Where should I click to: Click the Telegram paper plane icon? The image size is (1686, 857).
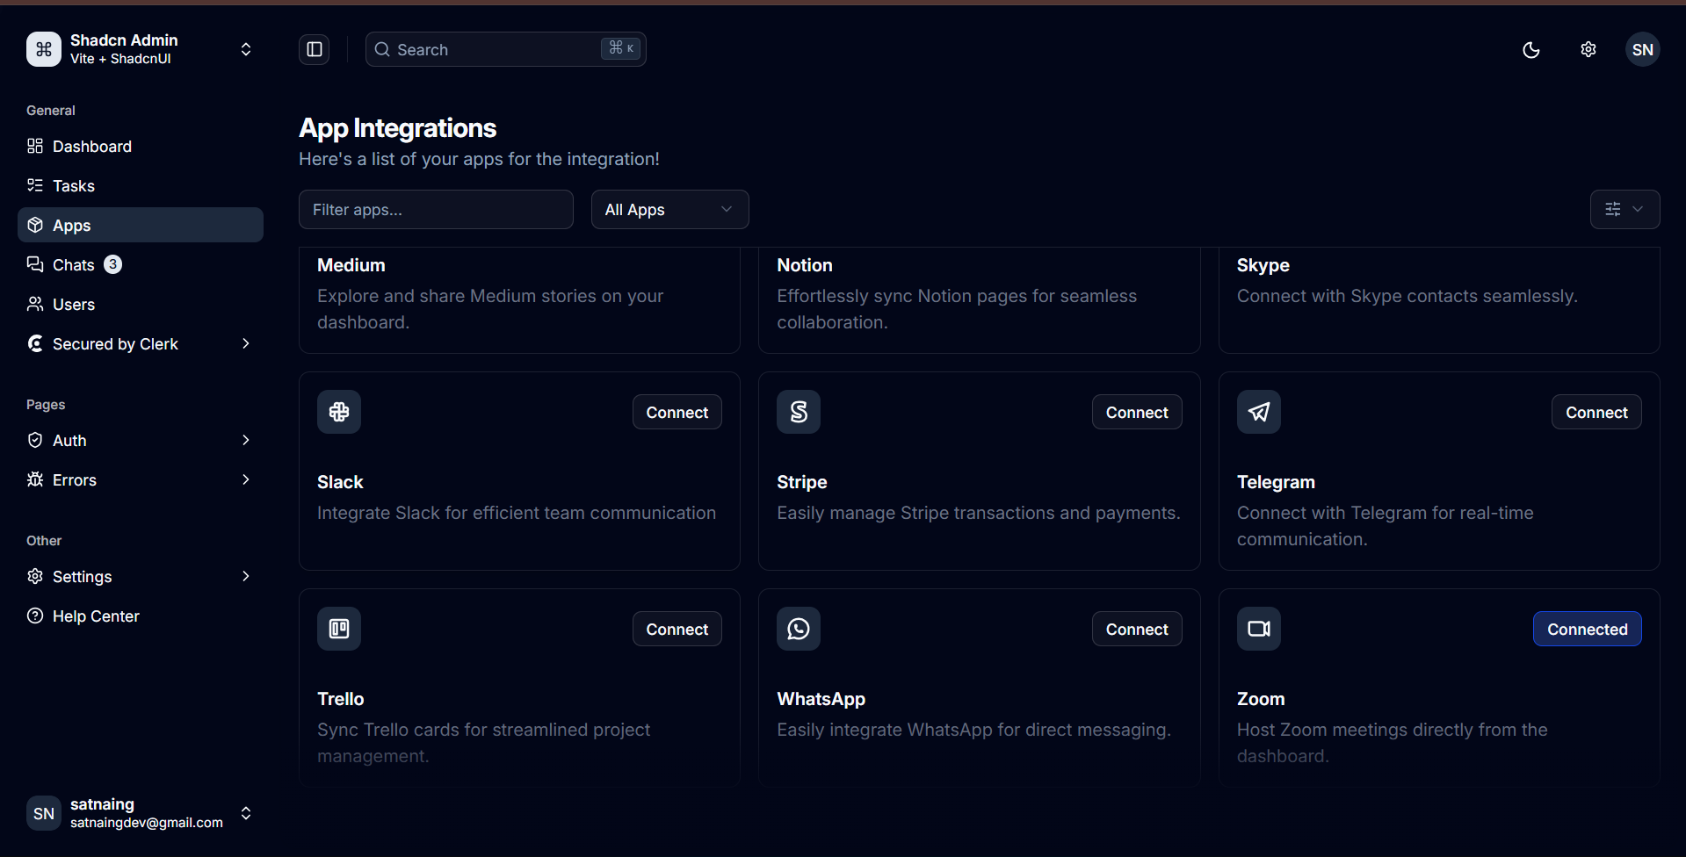(x=1259, y=412)
